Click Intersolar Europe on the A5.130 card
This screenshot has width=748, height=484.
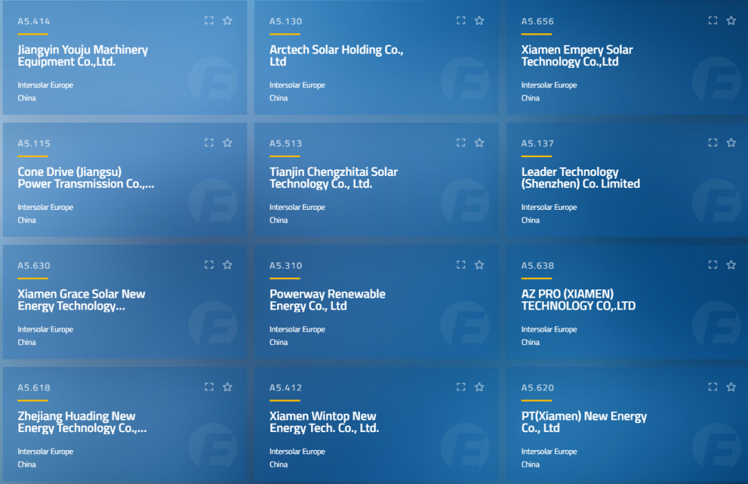297,85
